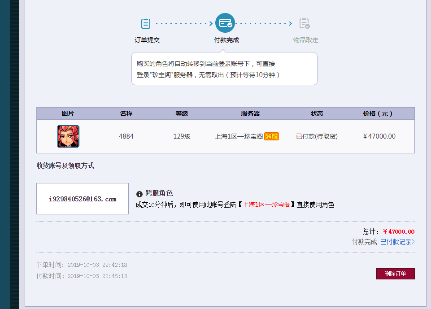Click the status 已付款(待取货)
Viewport: 431px width, 309px height.
click(x=317, y=136)
